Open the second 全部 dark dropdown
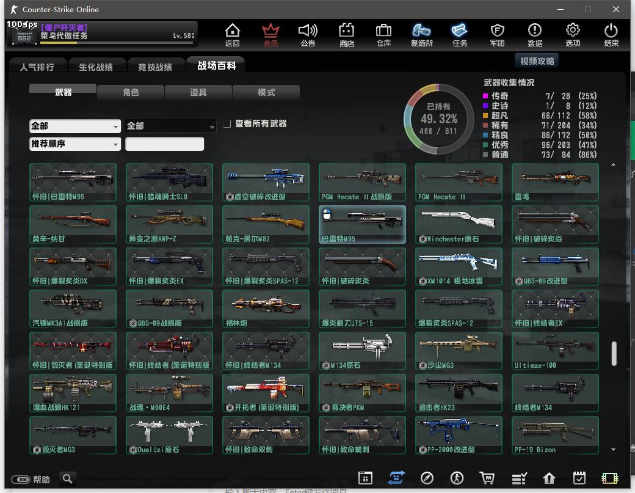This screenshot has height=493, width=635. 170,126
